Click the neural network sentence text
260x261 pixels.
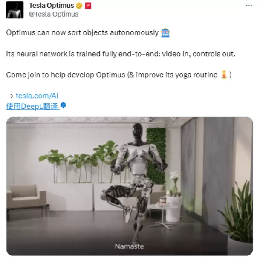[x=121, y=54]
